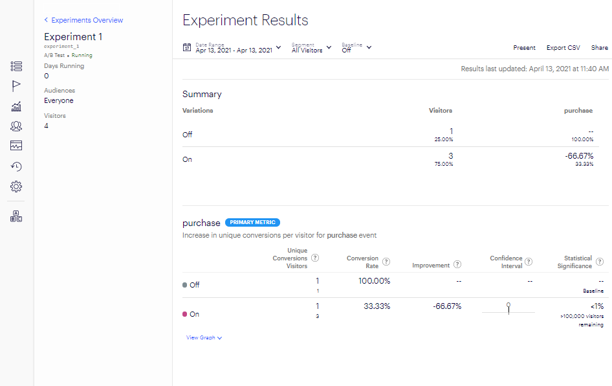Open the Audiences people icon
Screen dimensions: 612x386
coord(16,126)
